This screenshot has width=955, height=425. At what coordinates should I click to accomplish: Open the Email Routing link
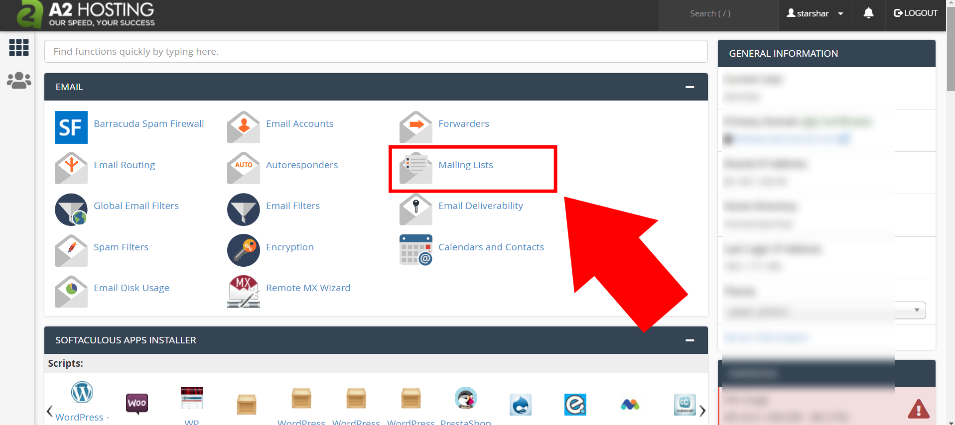click(125, 165)
